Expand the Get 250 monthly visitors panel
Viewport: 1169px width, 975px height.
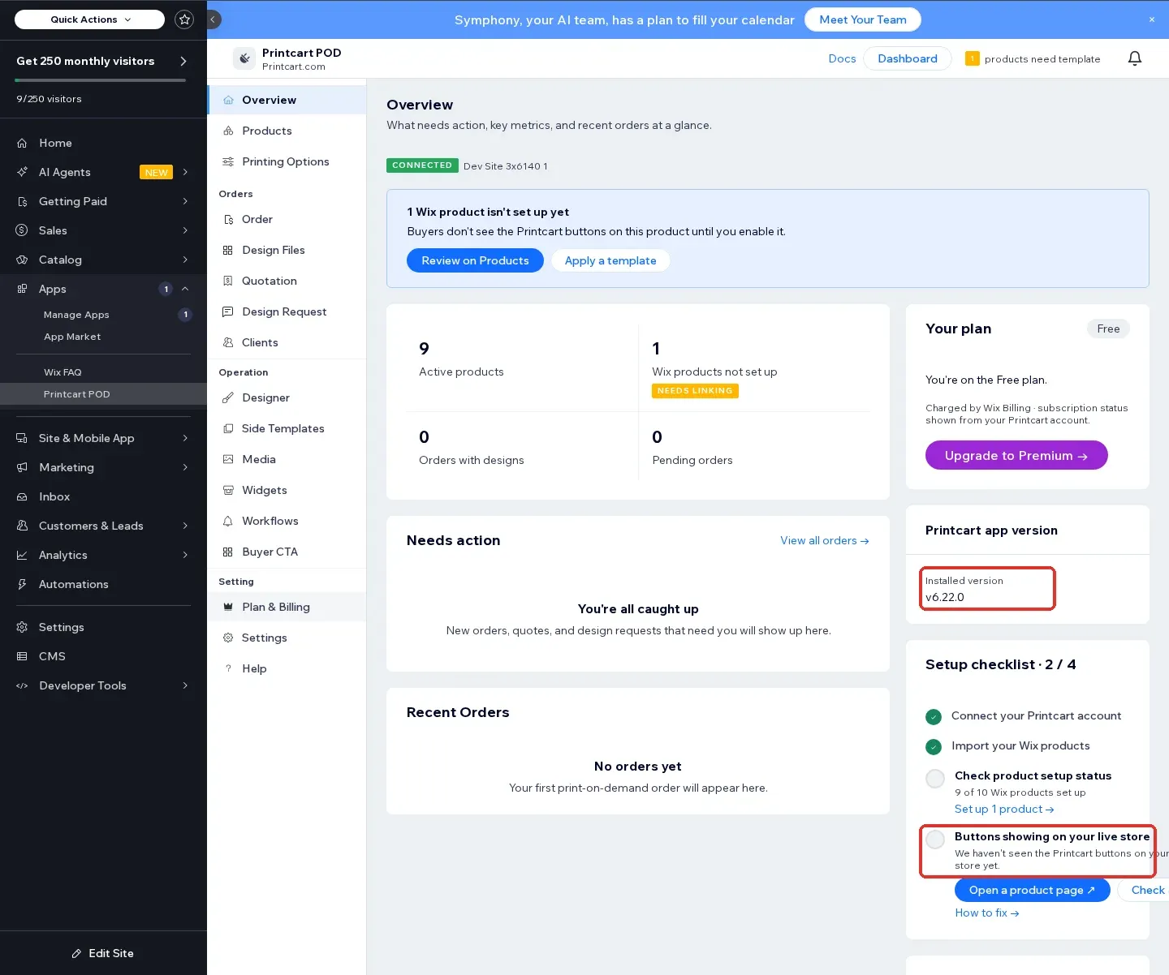pyautogui.click(x=183, y=61)
